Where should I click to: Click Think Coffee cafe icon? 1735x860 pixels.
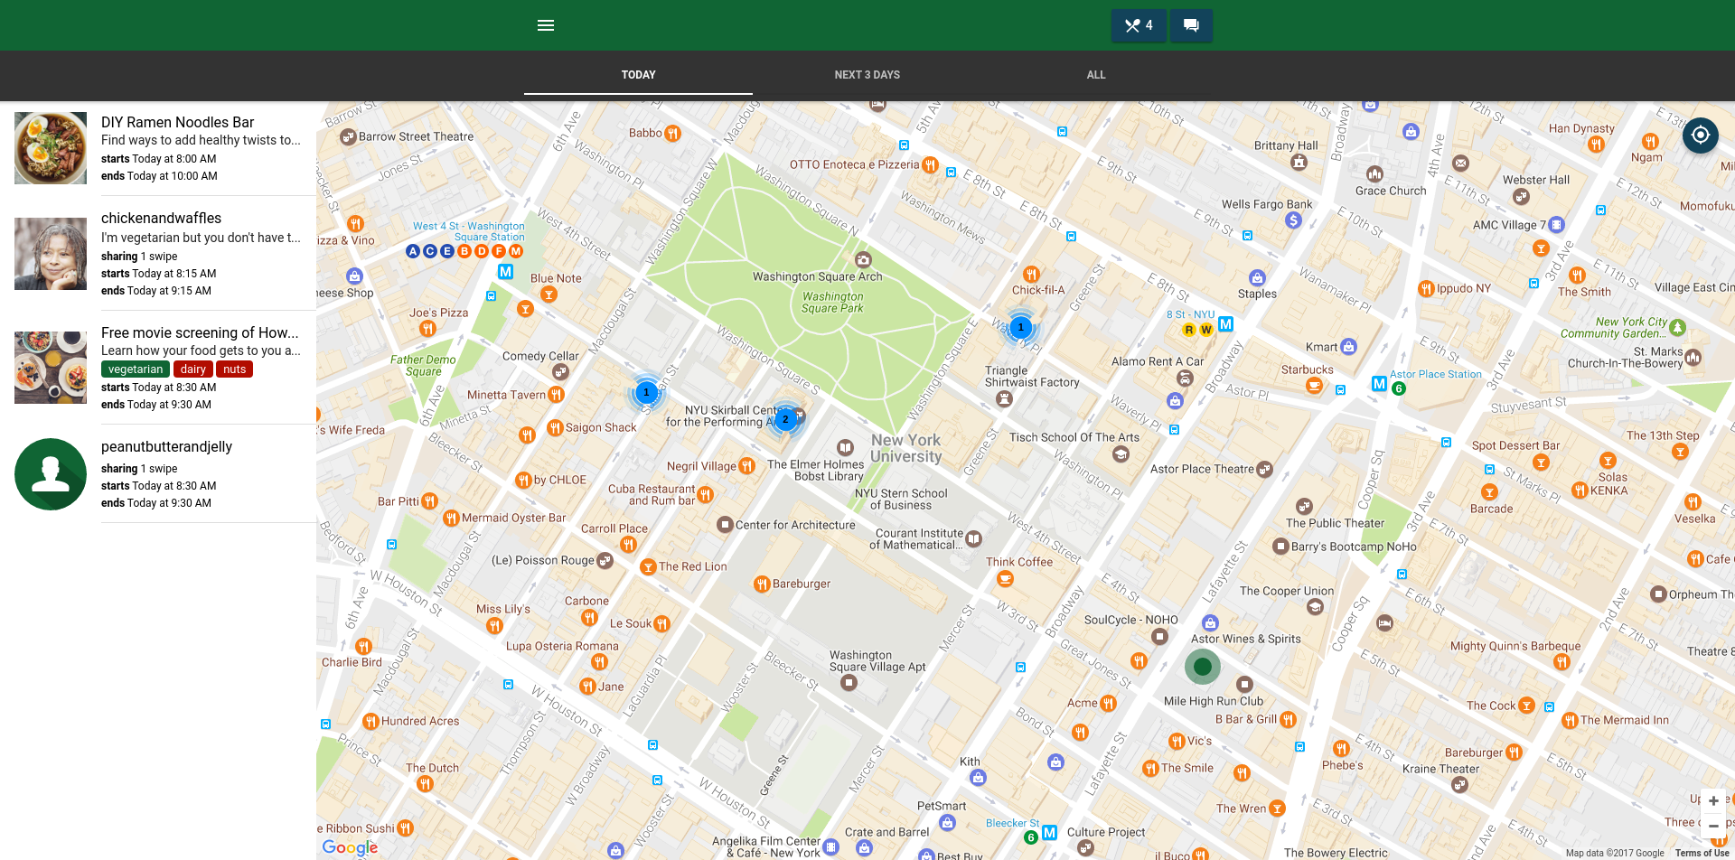(x=1005, y=579)
